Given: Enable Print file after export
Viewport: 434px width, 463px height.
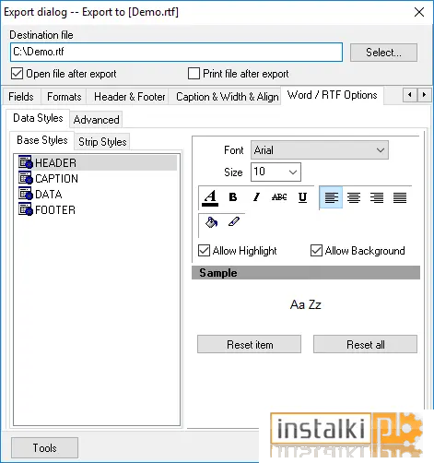Looking at the screenshot, I should (194, 74).
